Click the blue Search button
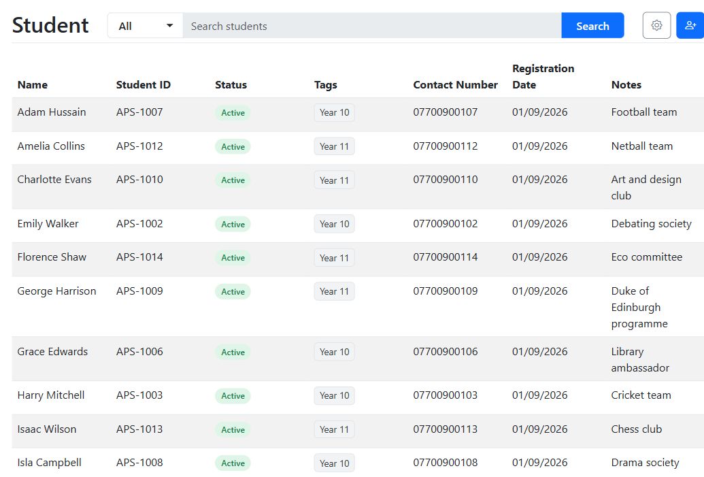 point(592,26)
